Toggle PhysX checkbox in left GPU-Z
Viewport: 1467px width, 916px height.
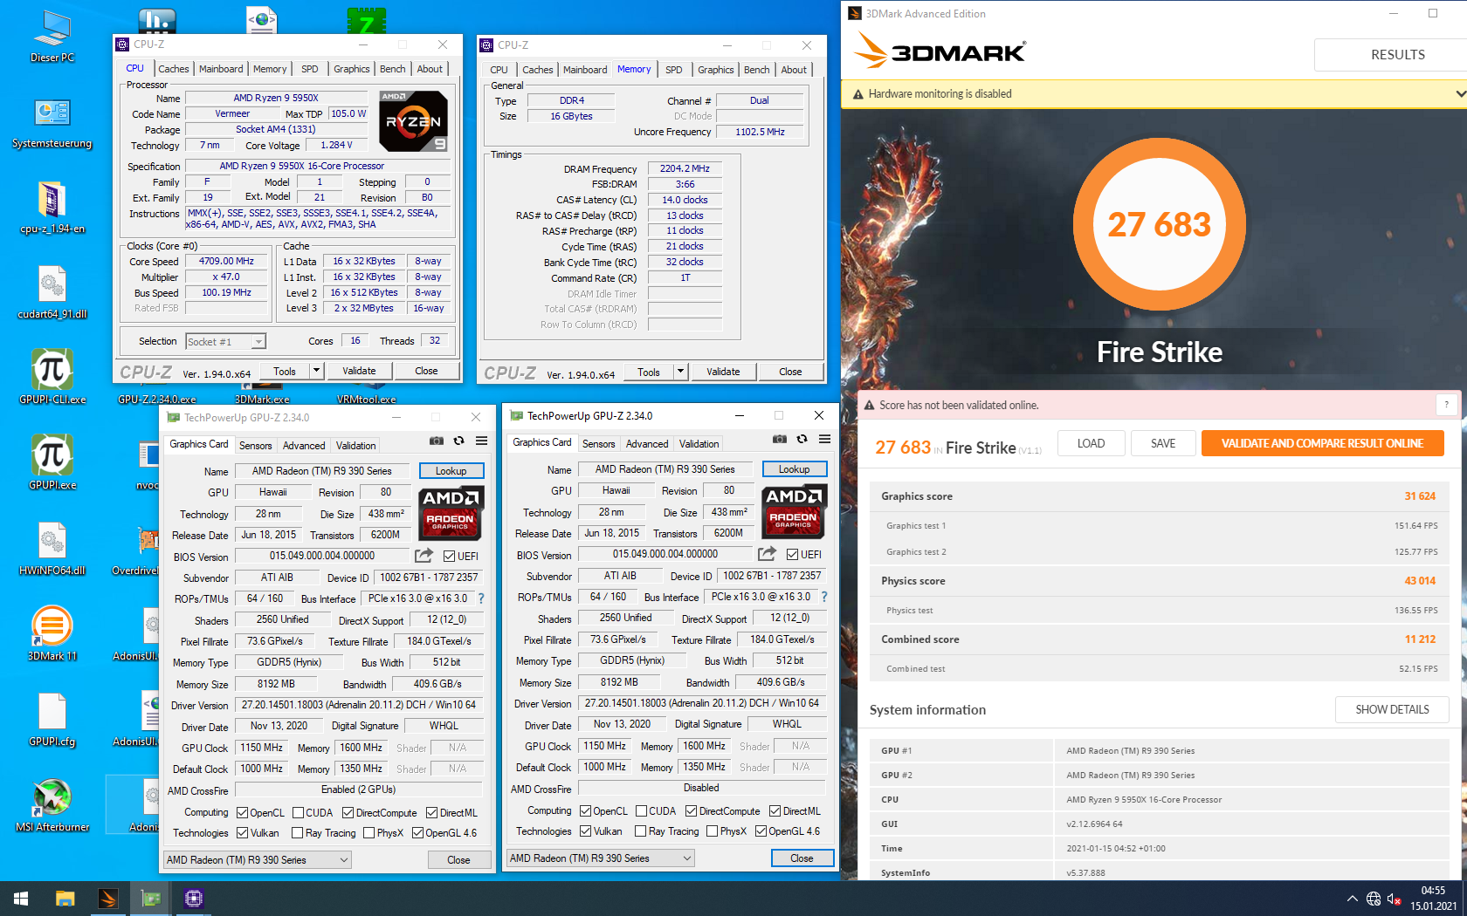(368, 833)
